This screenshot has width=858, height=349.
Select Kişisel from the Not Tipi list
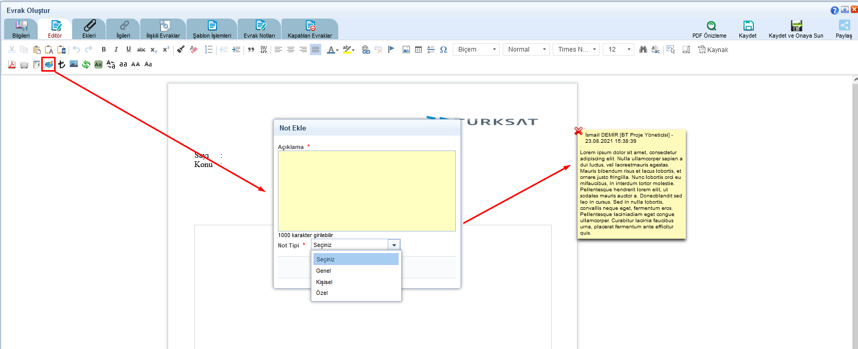tap(324, 282)
